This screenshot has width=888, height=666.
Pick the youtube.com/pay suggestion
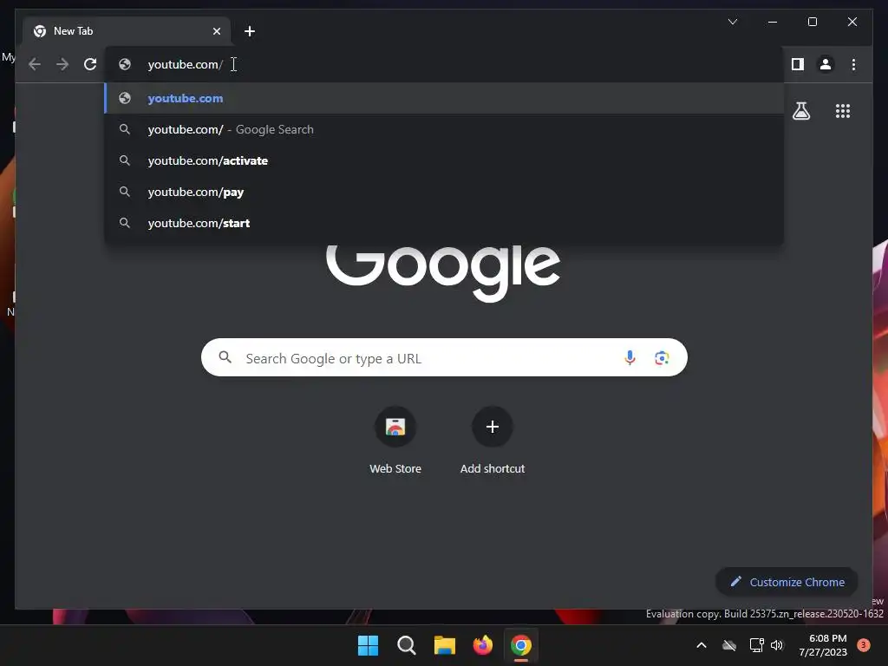[444, 192]
